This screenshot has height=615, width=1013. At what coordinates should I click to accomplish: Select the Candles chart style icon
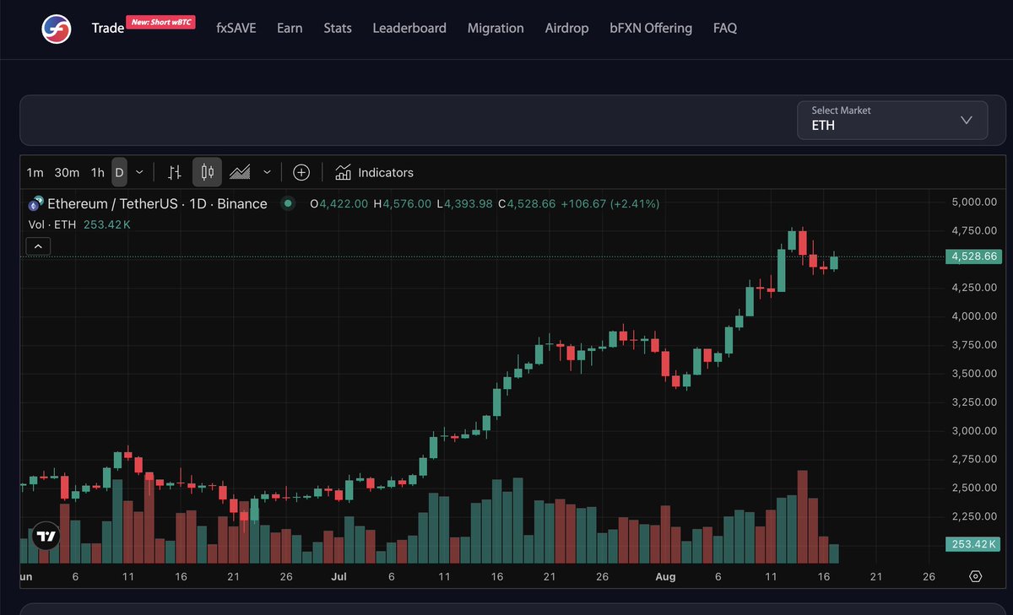tap(207, 172)
